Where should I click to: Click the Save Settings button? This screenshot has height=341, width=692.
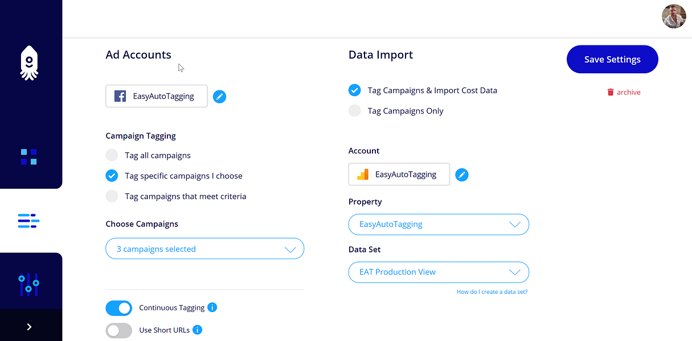(x=612, y=59)
